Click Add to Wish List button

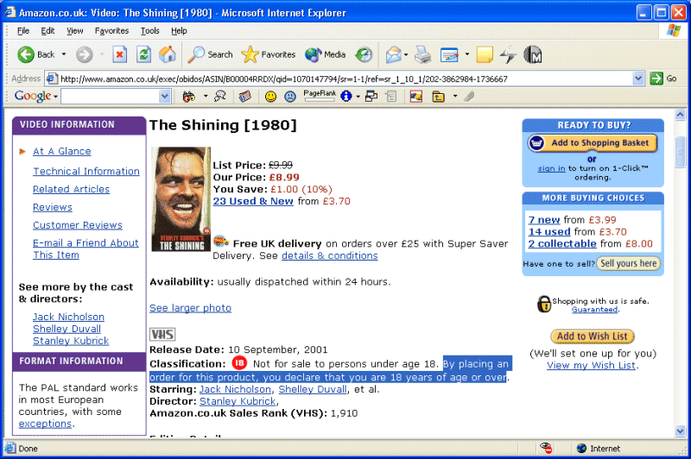[593, 336]
